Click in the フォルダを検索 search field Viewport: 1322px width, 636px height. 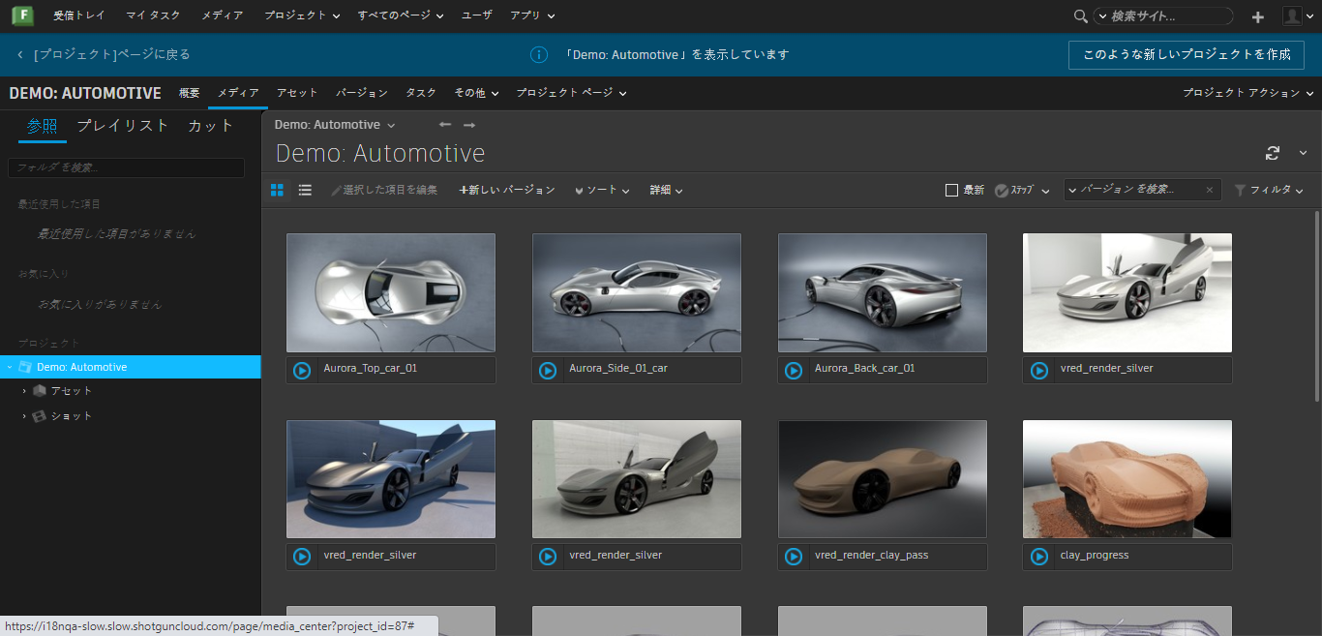126,168
